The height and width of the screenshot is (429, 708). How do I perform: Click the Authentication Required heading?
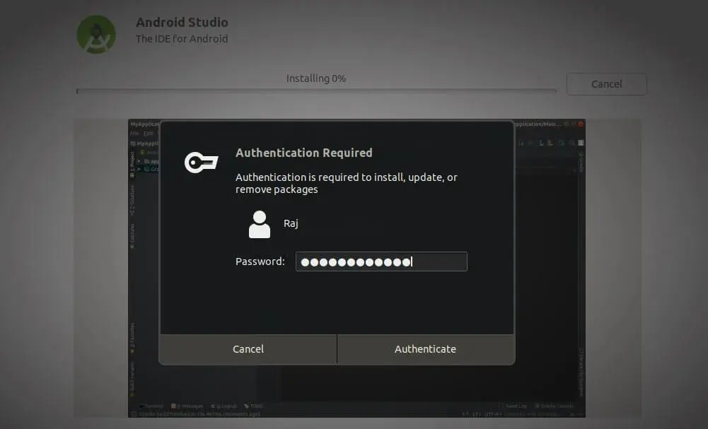point(304,153)
